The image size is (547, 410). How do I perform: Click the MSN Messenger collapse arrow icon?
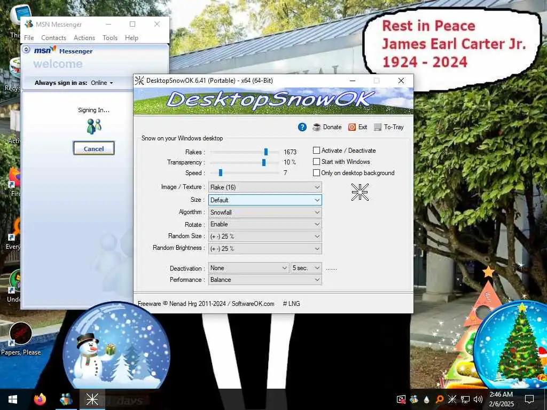pyautogui.click(x=26, y=50)
